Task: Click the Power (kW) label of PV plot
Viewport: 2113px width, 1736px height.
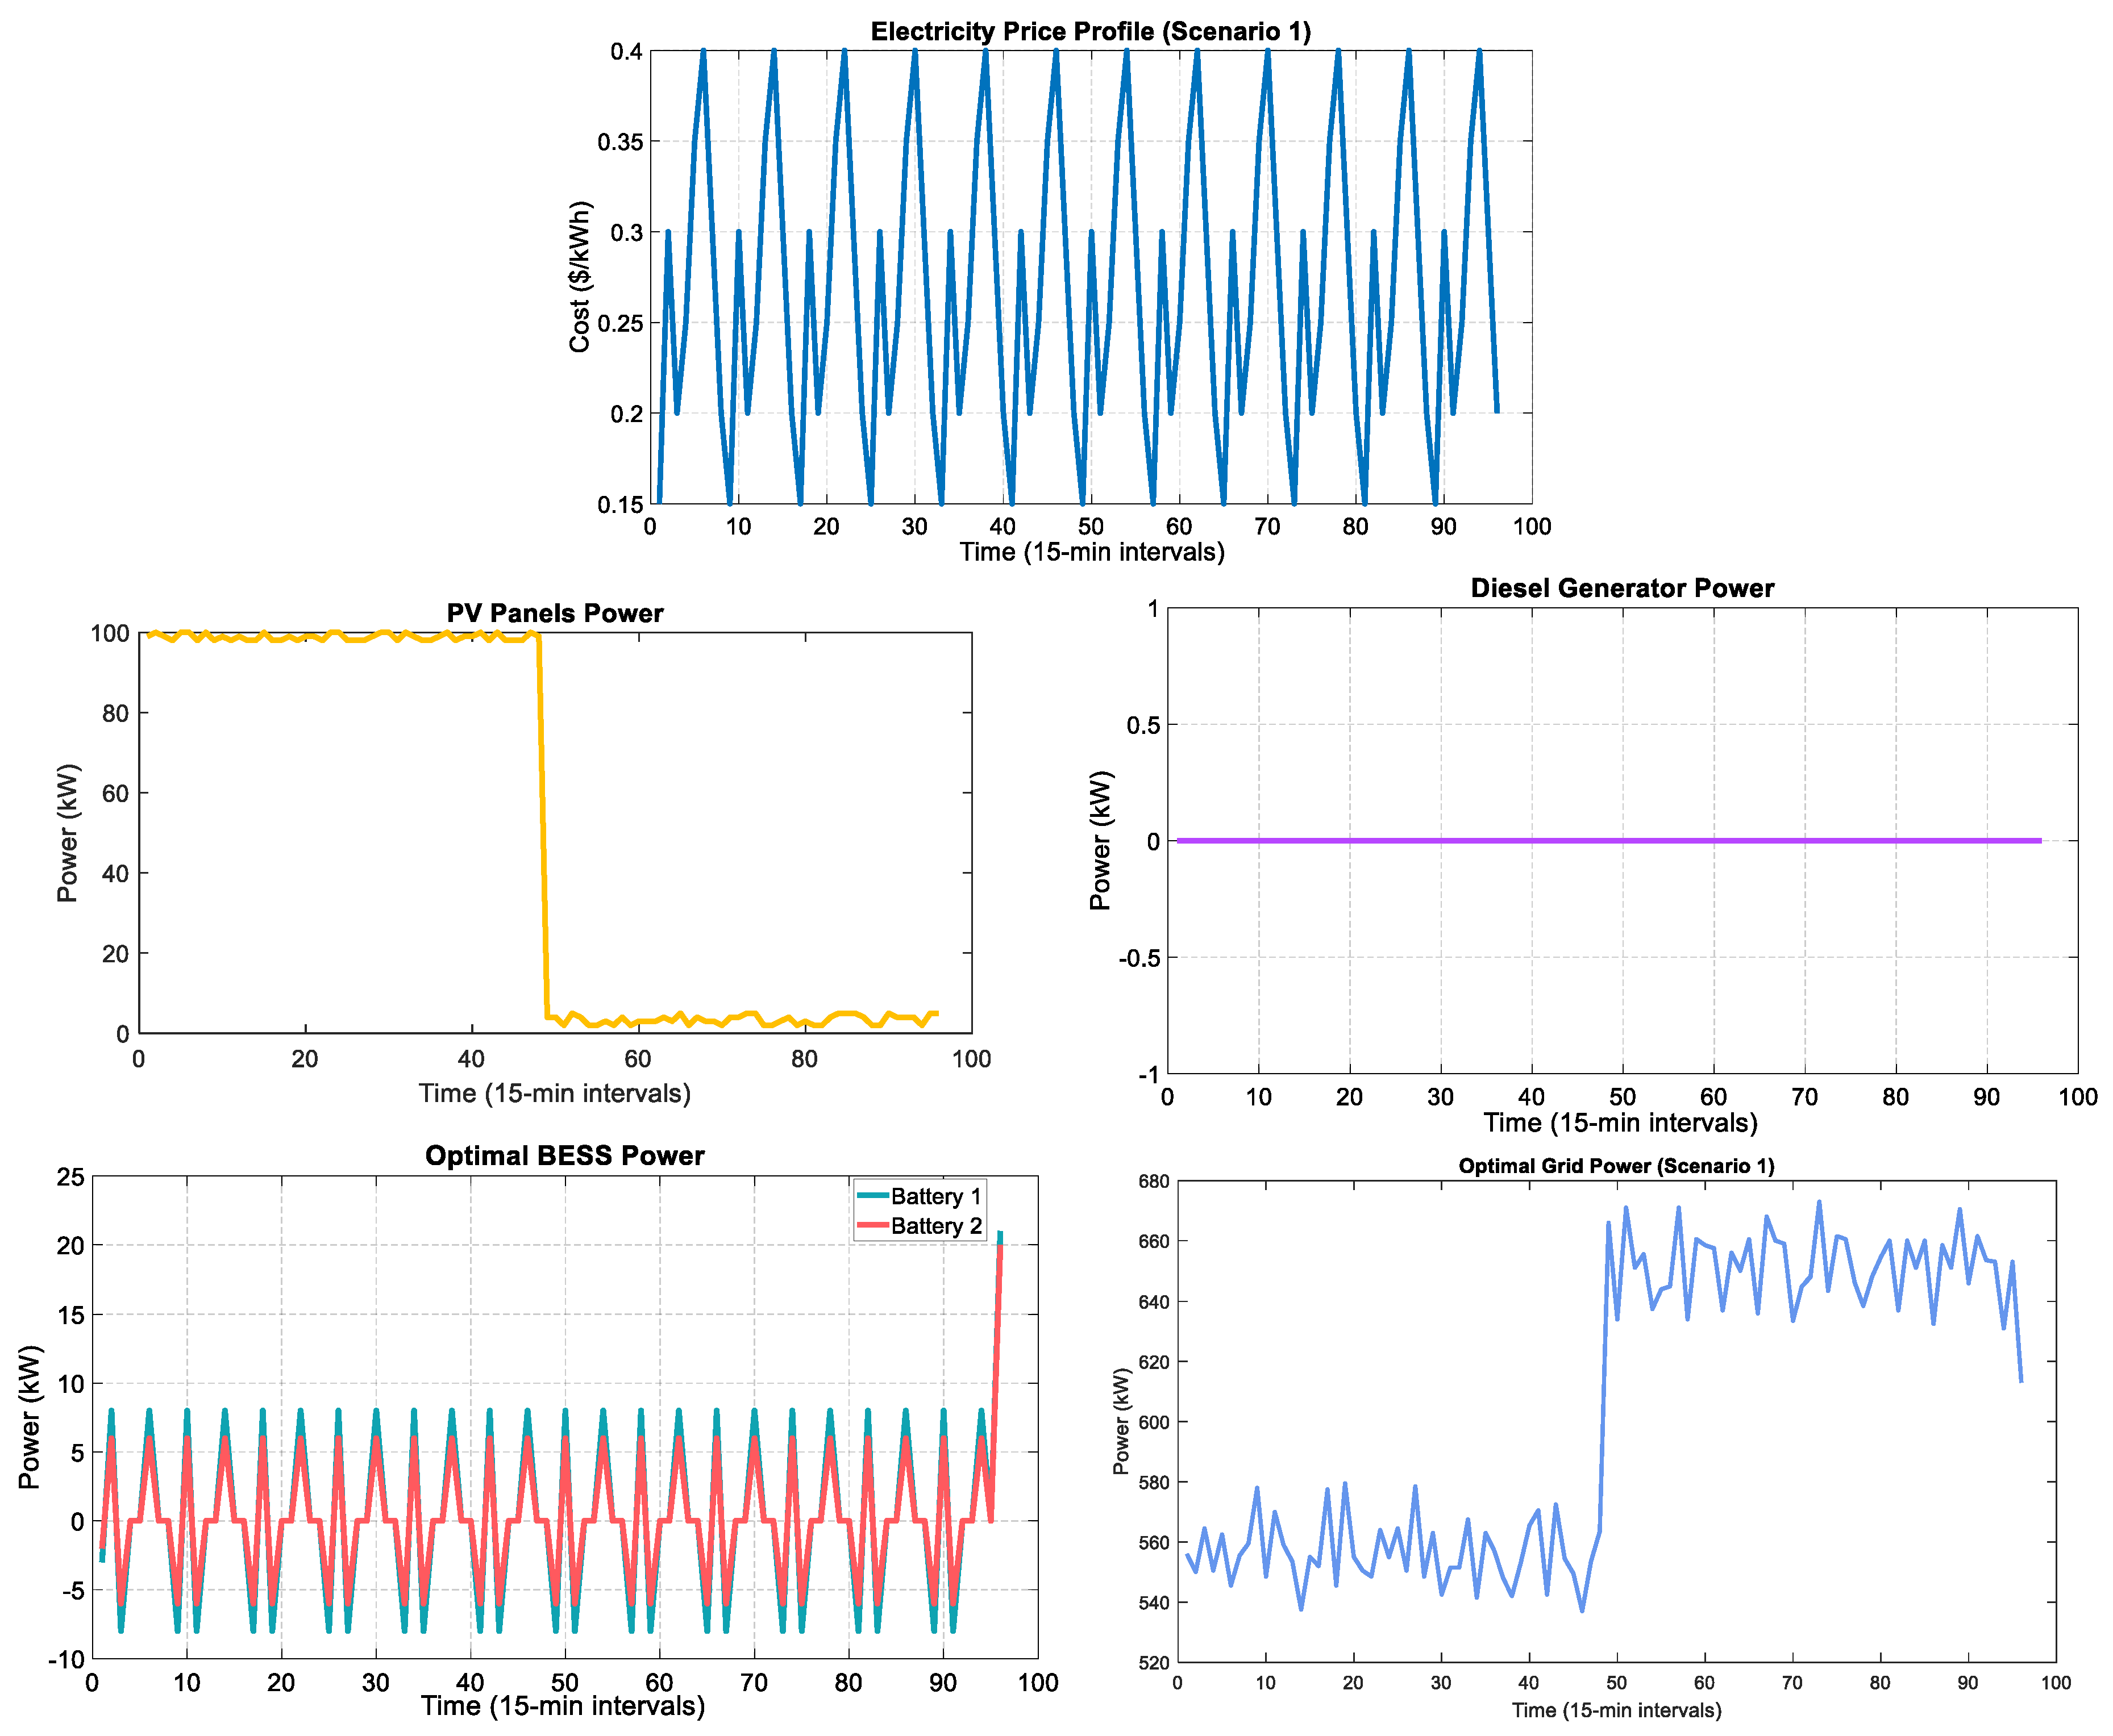Action: (67, 833)
